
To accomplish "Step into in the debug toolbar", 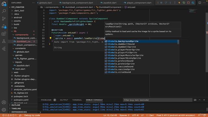I will coord(170,3).
